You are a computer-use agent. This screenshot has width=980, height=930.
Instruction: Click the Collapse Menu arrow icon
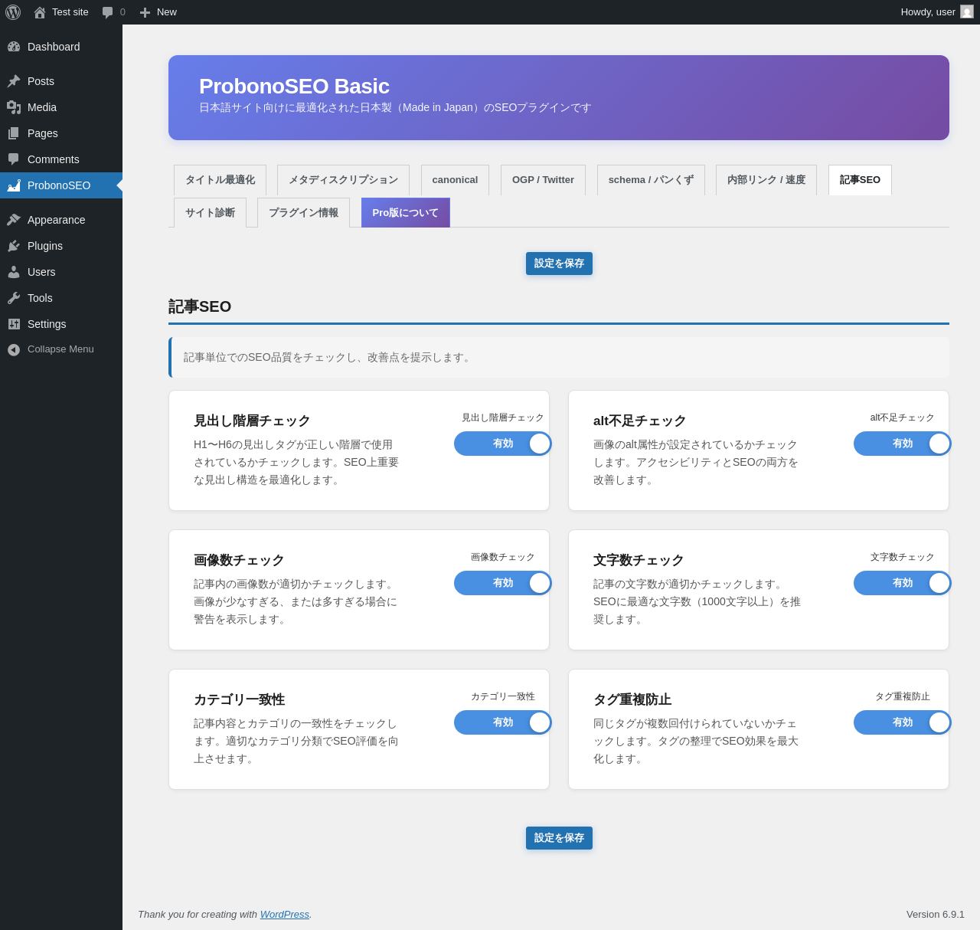(14, 349)
